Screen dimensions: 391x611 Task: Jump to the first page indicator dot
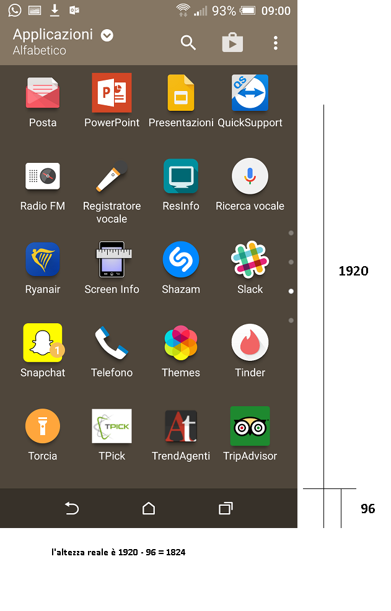[291, 233]
